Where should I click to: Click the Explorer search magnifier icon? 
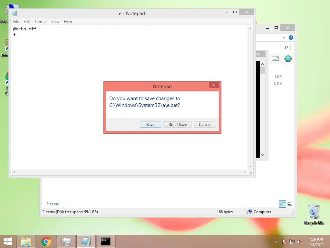pos(286,47)
